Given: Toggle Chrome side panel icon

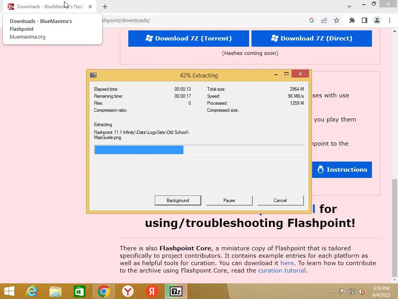Looking at the screenshot, I should [365, 20].
